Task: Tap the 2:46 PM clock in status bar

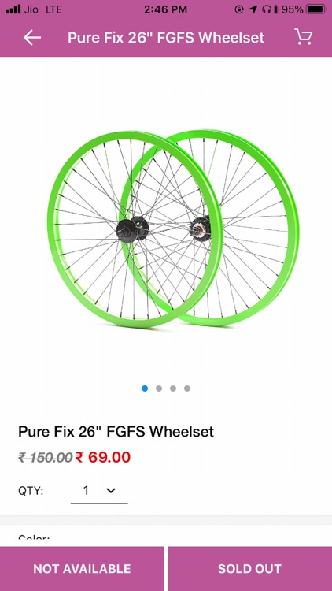Action: tap(166, 9)
